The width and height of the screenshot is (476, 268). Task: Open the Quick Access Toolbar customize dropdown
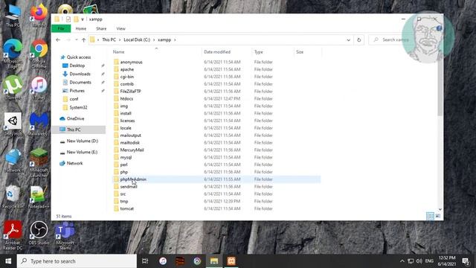point(83,19)
